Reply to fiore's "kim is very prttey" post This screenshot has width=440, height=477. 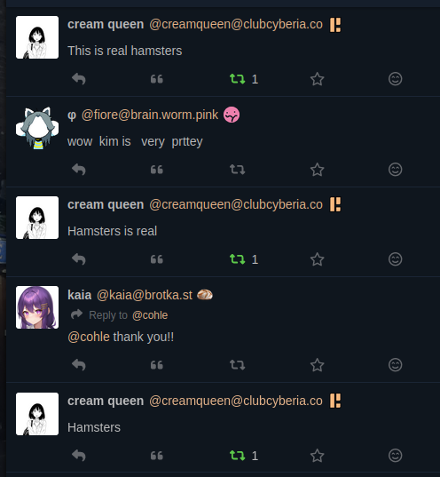tap(79, 170)
